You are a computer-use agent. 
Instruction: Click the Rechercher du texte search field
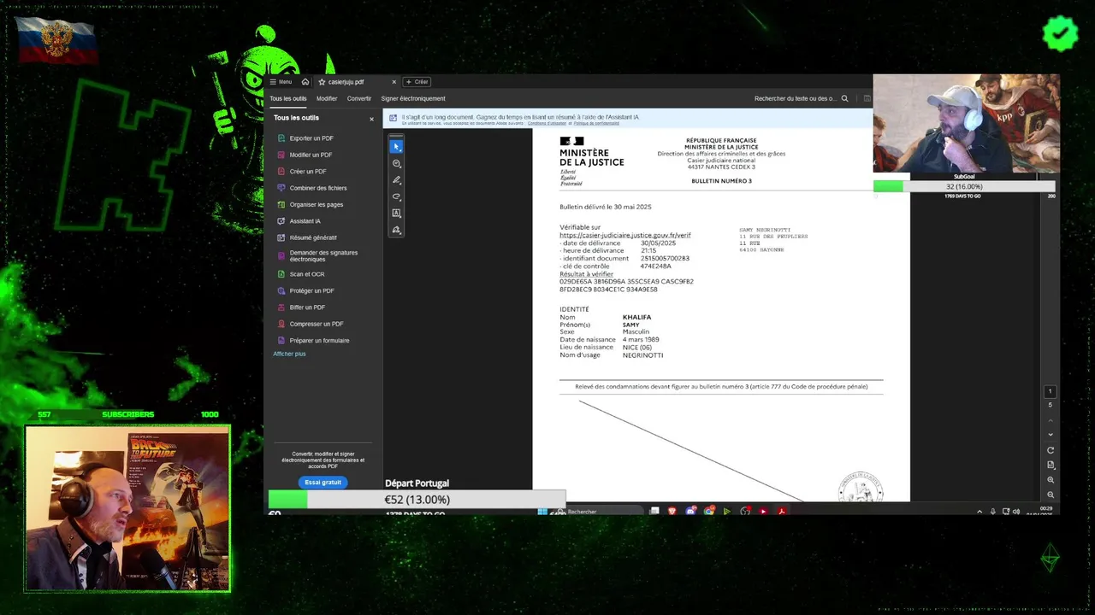pyautogui.click(x=796, y=98)
